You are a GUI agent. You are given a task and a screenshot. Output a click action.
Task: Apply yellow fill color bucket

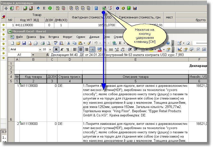[151, 49]
